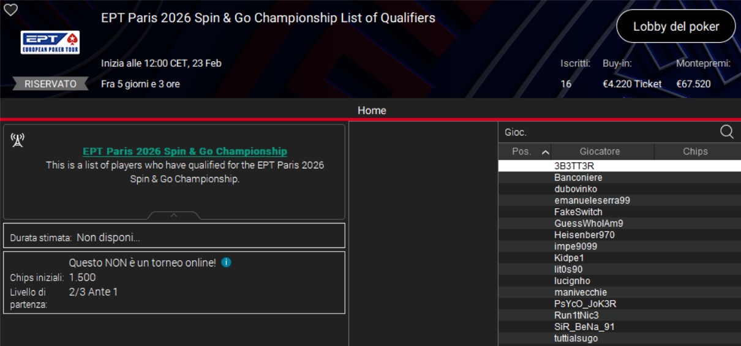Image resolution: width=741 pixels, height=346 pixels.
Task: Select player tuttialsugo row
Action: coord(576,339)
